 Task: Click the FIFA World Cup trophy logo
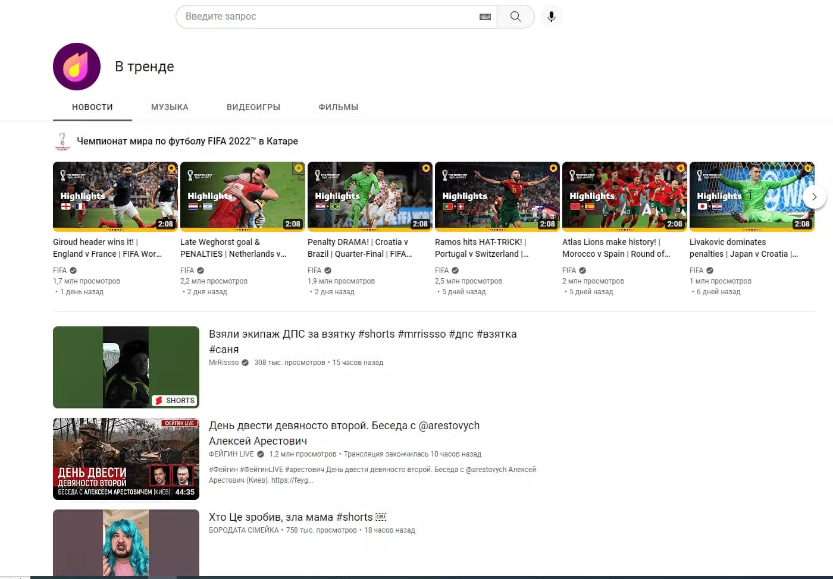click(x=62, y=141)
